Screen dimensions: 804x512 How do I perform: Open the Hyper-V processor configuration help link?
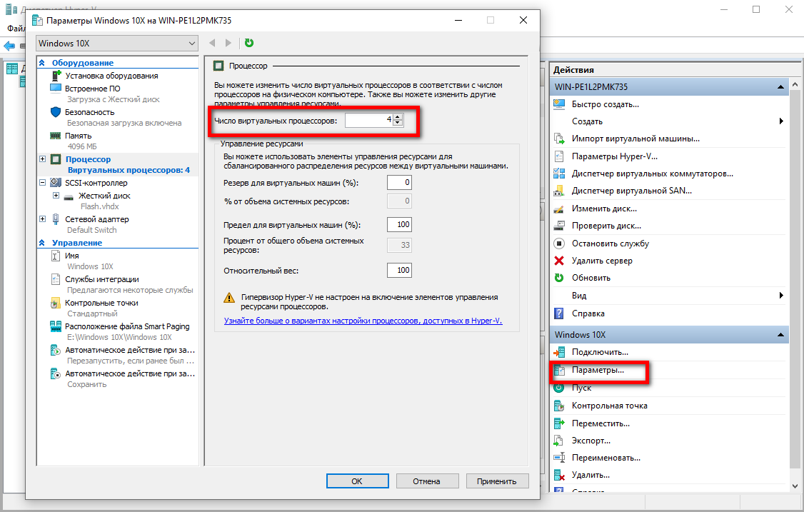[x=363, y=321]
